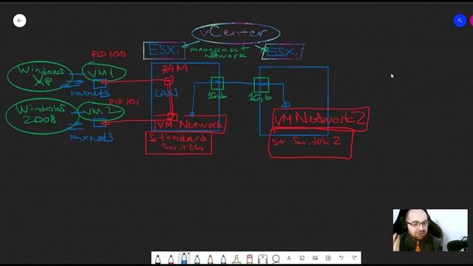Select the blue pen

click(184, 258)
